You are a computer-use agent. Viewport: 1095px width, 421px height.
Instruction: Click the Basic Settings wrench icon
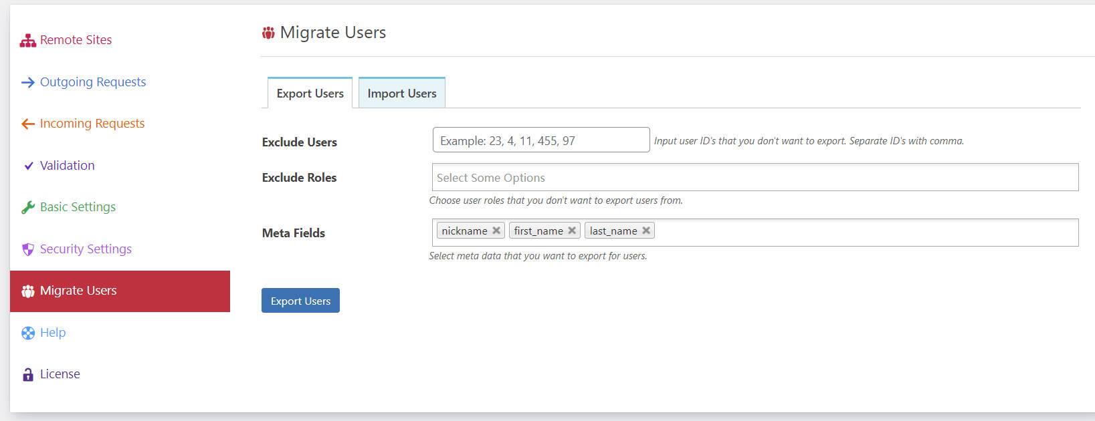point(27,208)
